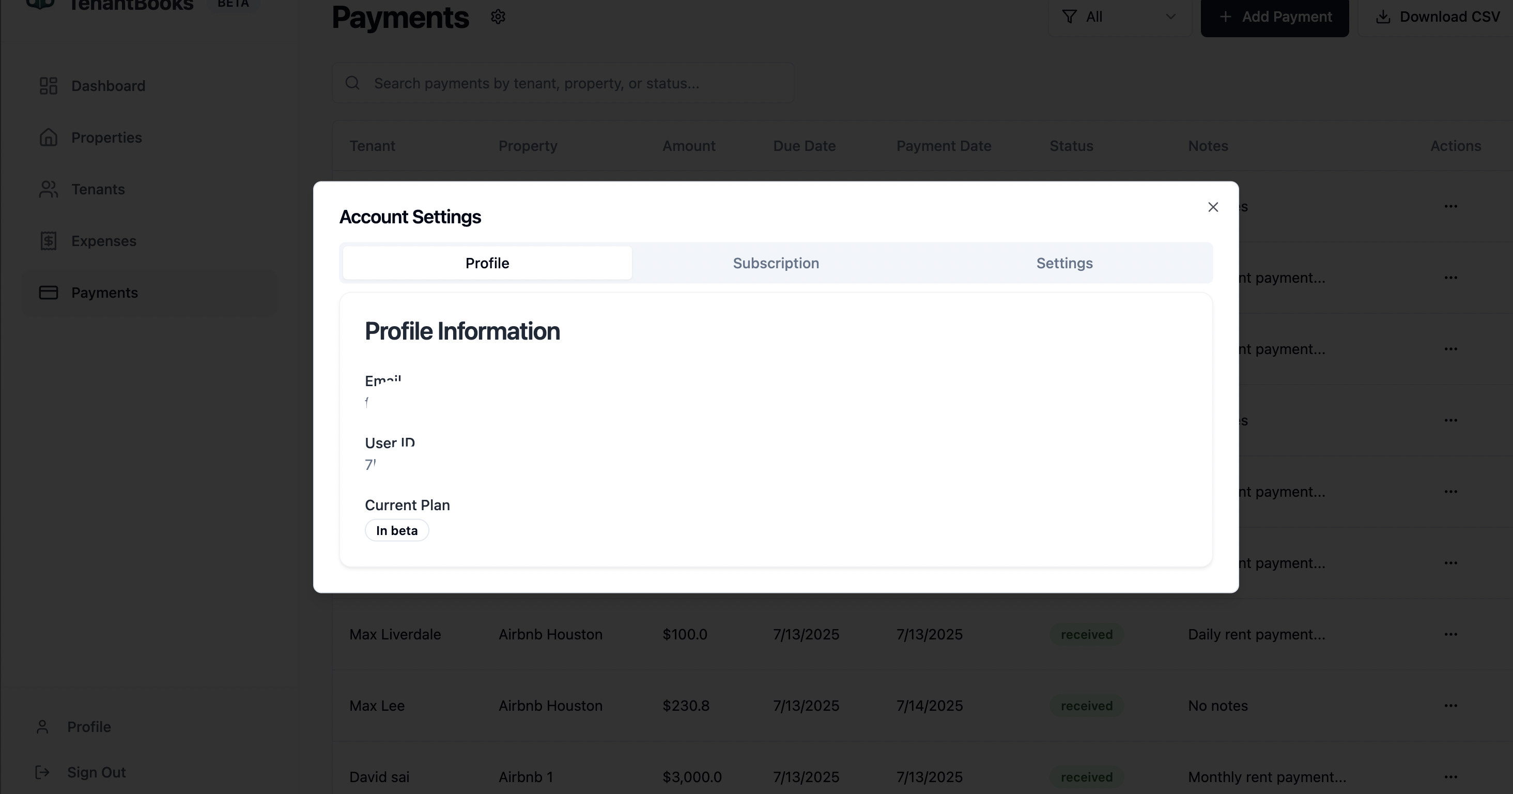Open actions menu for Max Liverdale row
The width and height of the screenshot is (1513, 794).
tap(1451, 635)
